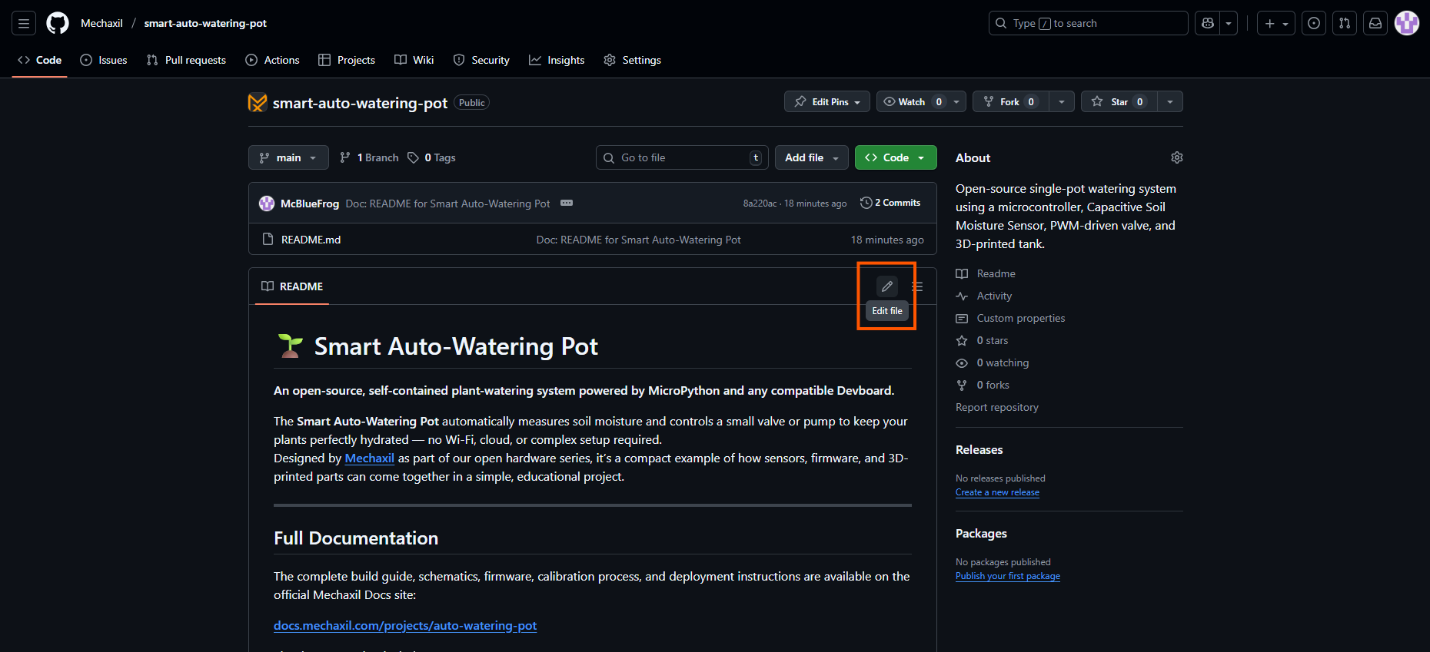Open the Insights tab
The height and width of the screenshot is (652, 1430).
557,60
